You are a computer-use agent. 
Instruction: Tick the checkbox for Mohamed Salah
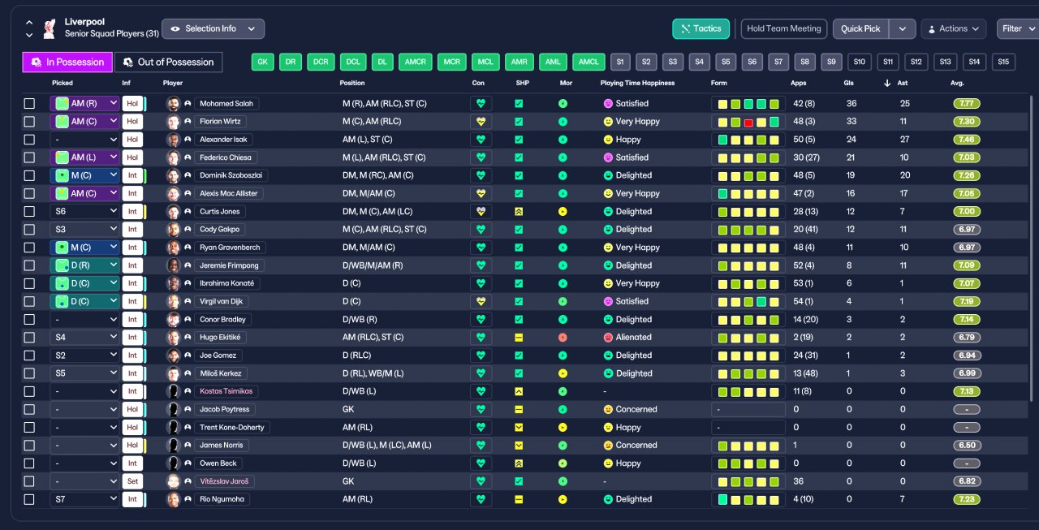click(x=29, y=104)
